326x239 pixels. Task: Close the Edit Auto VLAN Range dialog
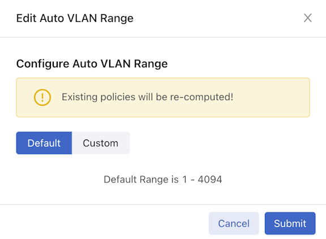(307, 18)
